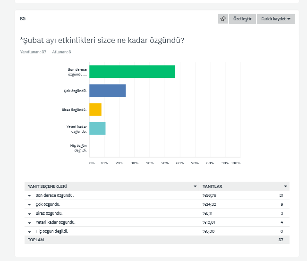The width and height of the screenshot is (307, 261).
Task: Expand the Biraz özgündü table row arrow
Action: pos(29,213)
